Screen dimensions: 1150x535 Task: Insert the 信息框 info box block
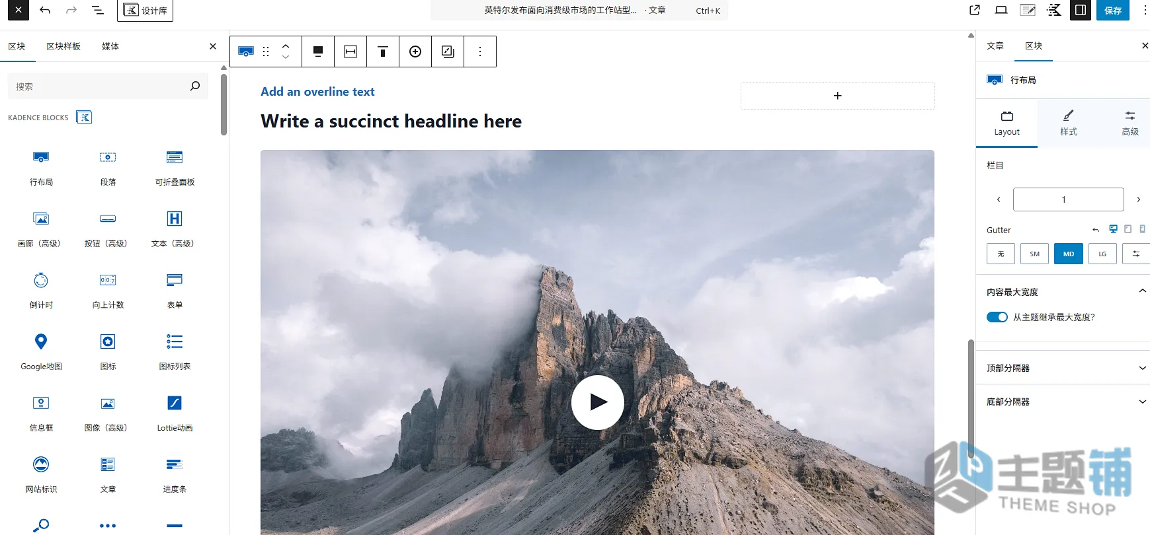pyautogui.click(x=41, y=413)
